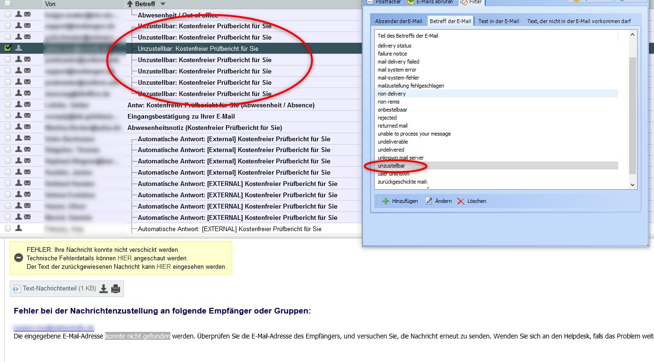Click Hinzufügen to add a filter entry
This screenshot has height=362, width=654.
pos(400,201)
